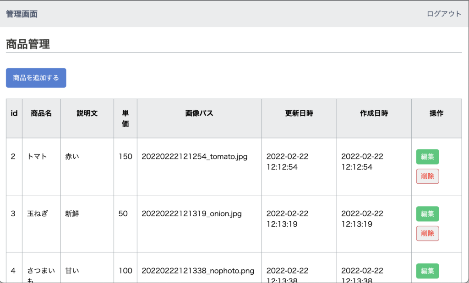Click the 作成日時 column header
This screenshot has height=283, width=469.
(374, 113)
